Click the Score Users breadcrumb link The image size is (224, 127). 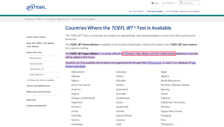(x=49, y=19)
